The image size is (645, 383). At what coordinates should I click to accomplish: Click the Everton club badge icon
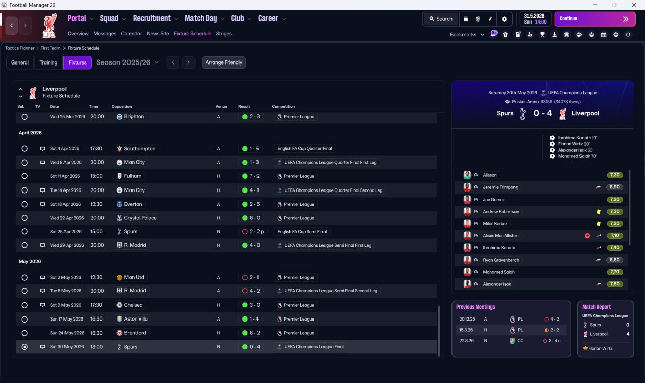(119, 204)
